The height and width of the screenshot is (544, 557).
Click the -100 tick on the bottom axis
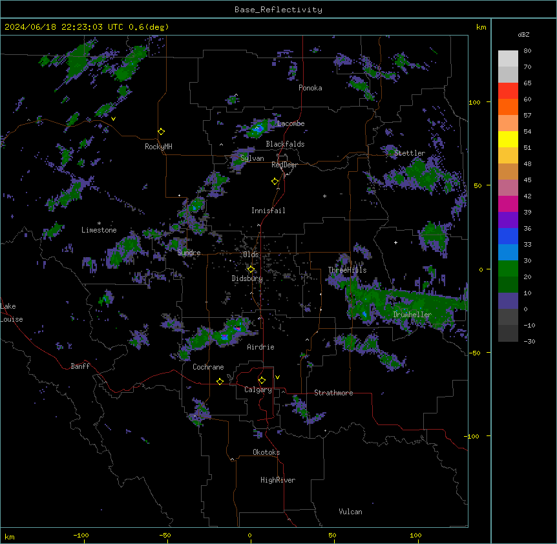pyautogui.click(x=81, y=535)
